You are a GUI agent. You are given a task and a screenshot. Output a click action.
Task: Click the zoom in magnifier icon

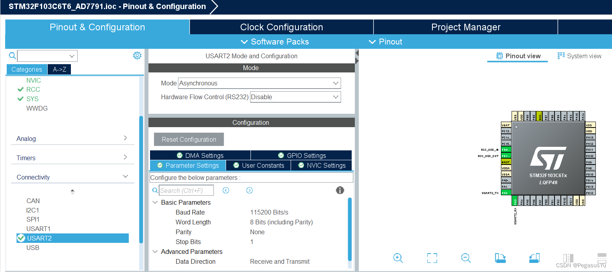(x=398, y=258)
